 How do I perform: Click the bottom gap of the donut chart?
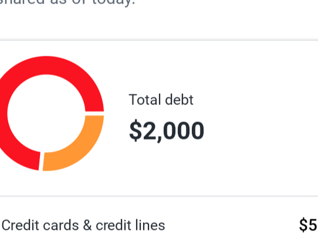coord(41,161)
